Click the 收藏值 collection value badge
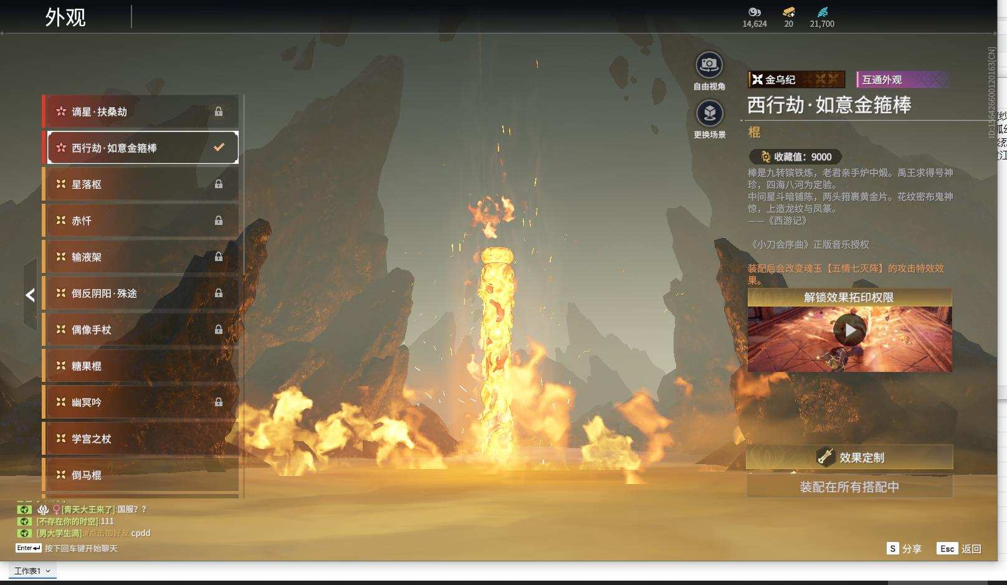1007x585 pixels. 795,157
